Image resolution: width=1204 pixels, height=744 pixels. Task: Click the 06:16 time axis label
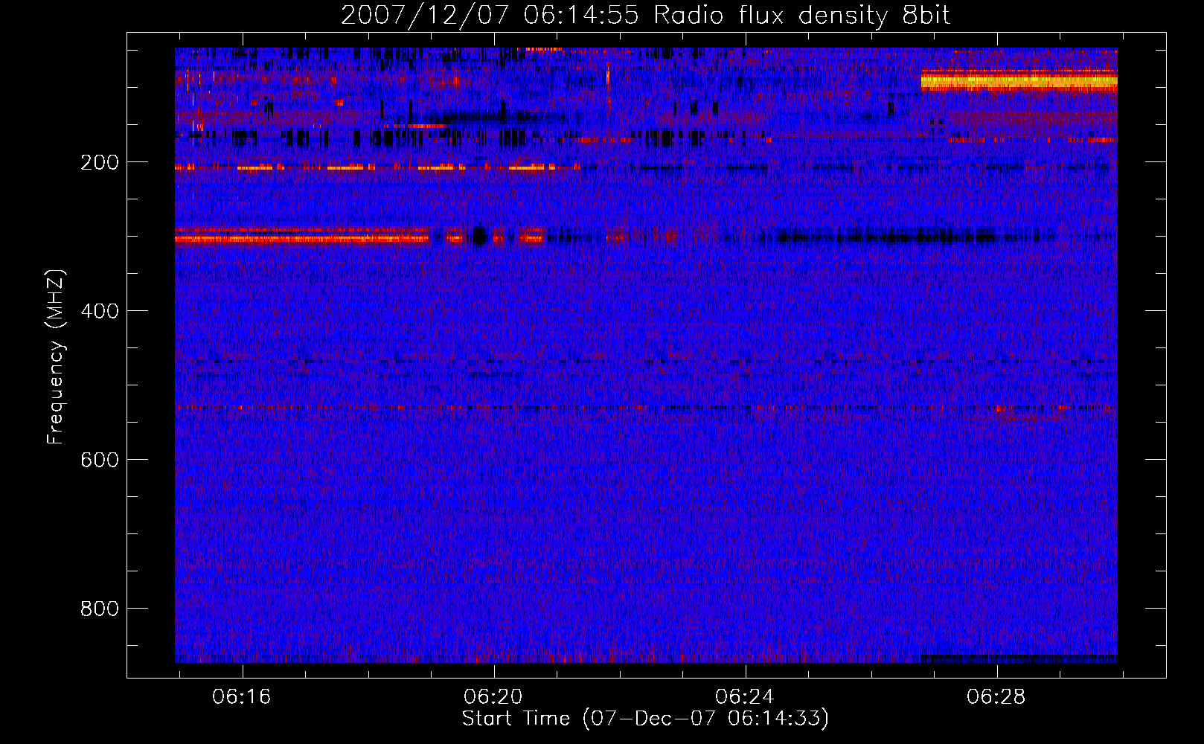pyautogui.click(x=242, y=697)
